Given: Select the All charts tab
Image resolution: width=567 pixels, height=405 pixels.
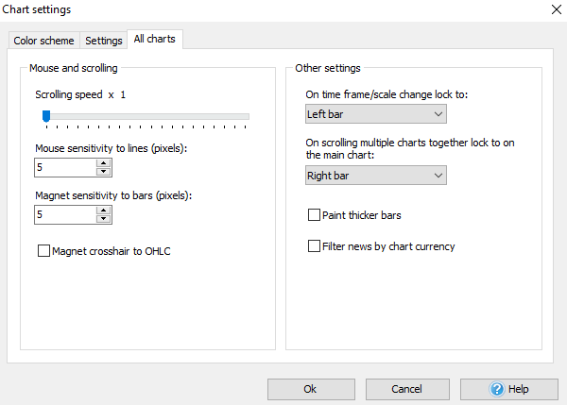Looking at the screenshot, I should coord(154,40).
